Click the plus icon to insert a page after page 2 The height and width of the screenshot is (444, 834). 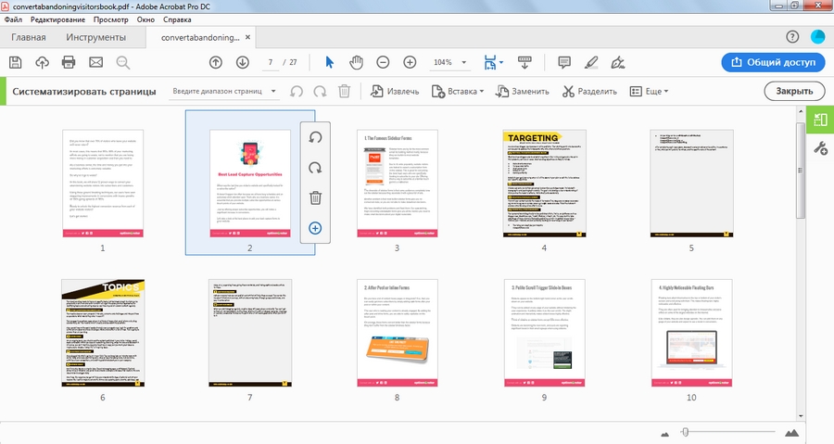click(315, 228)
